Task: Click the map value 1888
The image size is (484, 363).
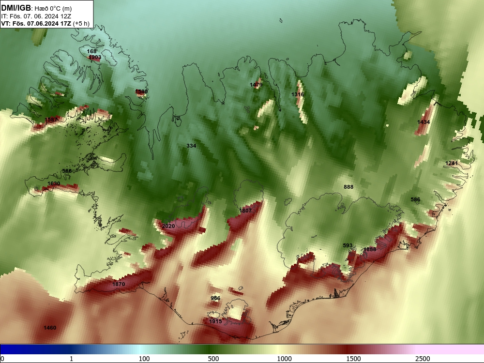Action: pyautogui.click(x=370, y=249)
